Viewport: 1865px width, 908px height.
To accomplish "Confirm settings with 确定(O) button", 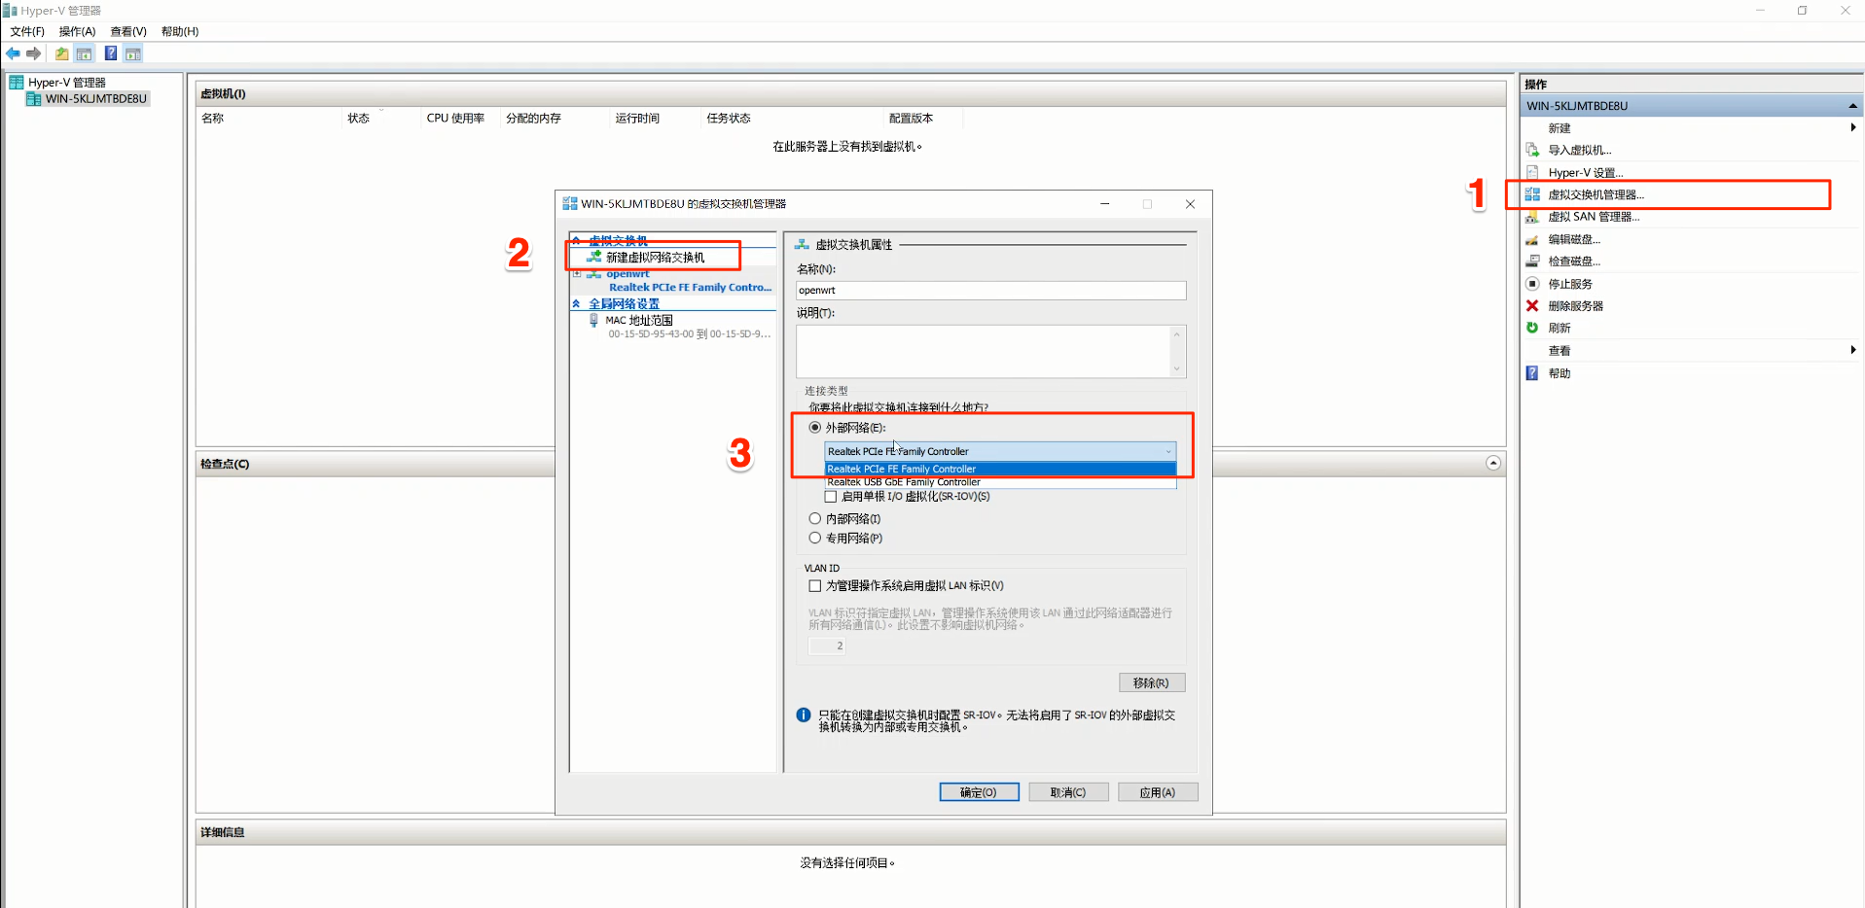I will point(978,791).
